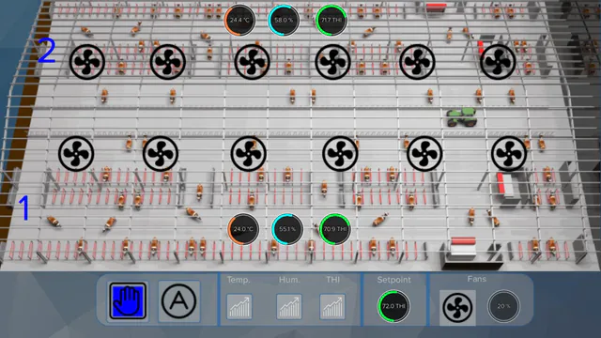Adjust the 72.0 THI setpoint dial

pyautogui.click(x=393, y=306)
